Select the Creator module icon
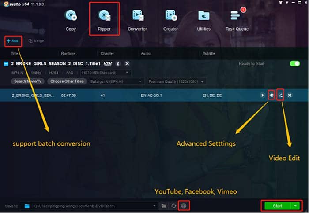Screen dimensions: 309x213 pos(170,19)
